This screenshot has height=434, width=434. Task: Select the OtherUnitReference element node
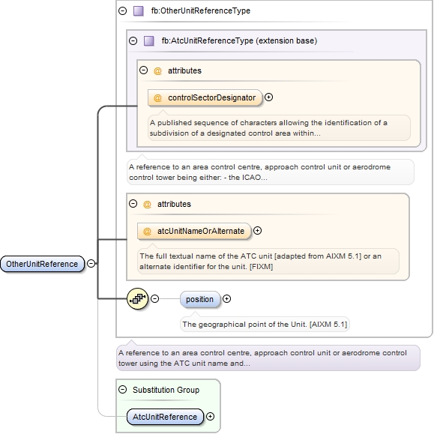[42, 264]
